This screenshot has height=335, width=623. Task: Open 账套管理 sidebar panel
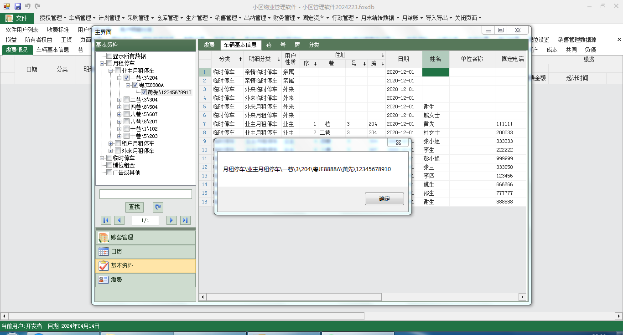coord(145,238)
